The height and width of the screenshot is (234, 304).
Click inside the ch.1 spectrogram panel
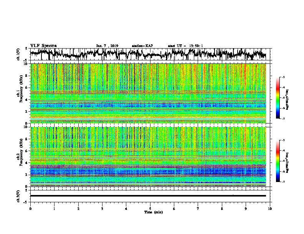pos(148,93)
